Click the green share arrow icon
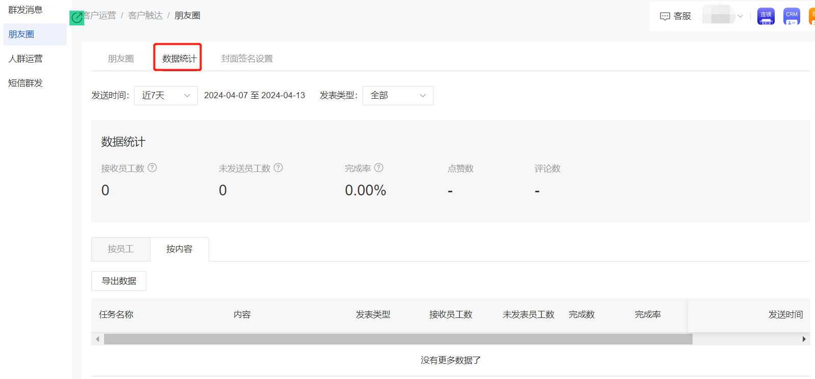815x379 pixels. (77, 18)
